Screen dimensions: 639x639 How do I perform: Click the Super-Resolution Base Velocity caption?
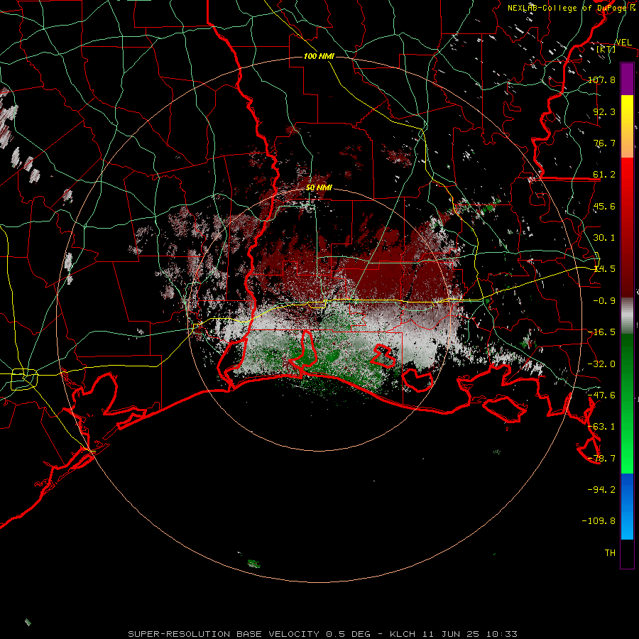coord(323,634)
